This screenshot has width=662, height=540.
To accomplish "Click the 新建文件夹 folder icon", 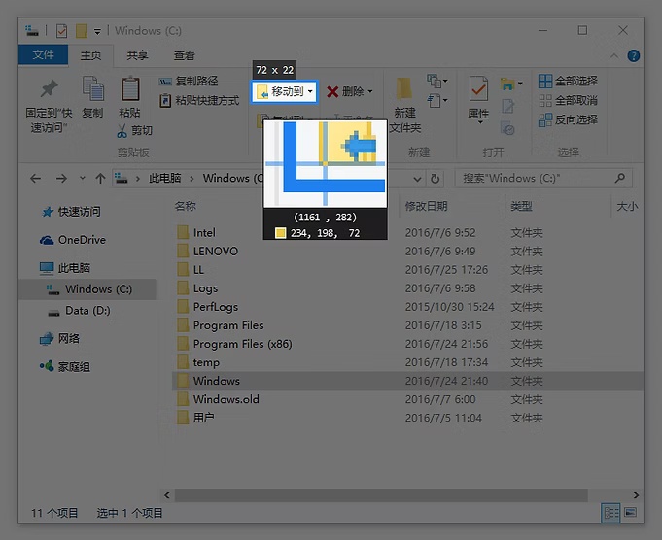I will pos(404,90).
